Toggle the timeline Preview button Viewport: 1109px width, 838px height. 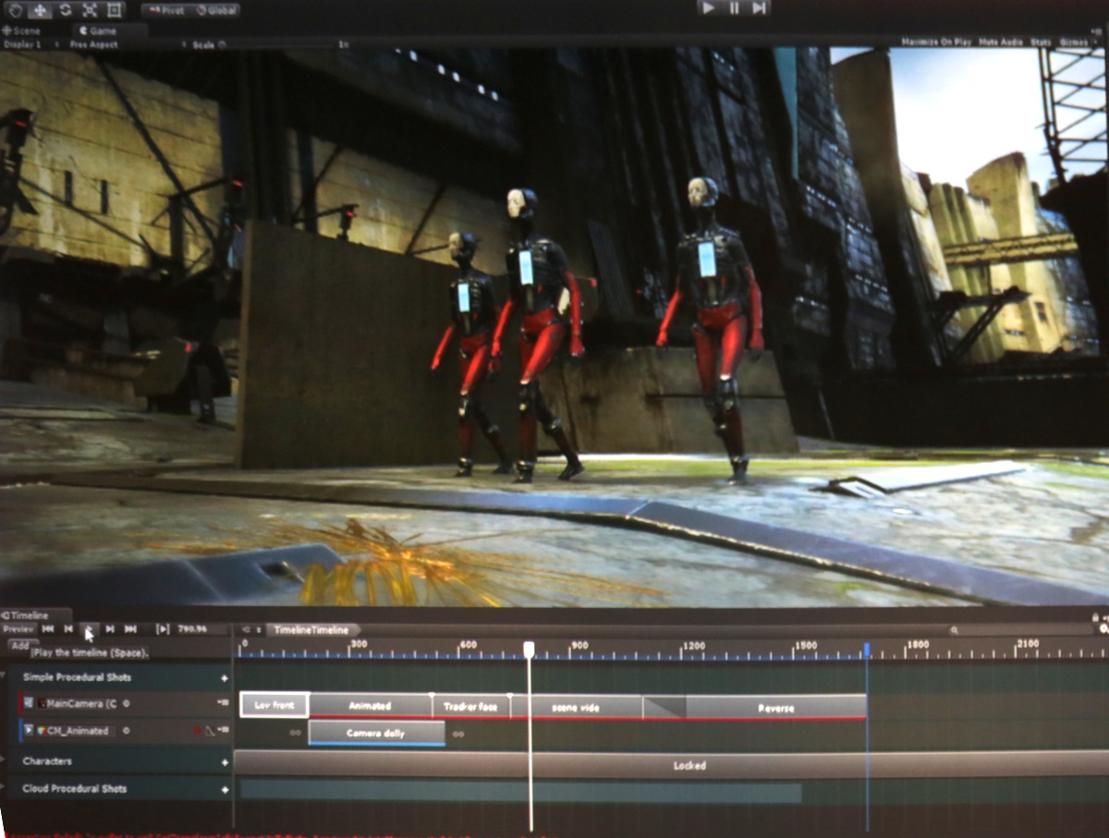tap(18, 629)
